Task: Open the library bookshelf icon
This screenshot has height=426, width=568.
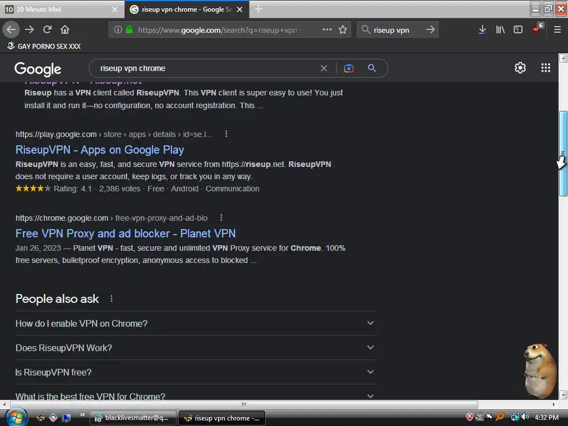Action: 500,29
